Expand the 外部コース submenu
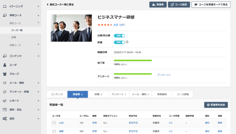236x134 pixels. tap(38, 45)
